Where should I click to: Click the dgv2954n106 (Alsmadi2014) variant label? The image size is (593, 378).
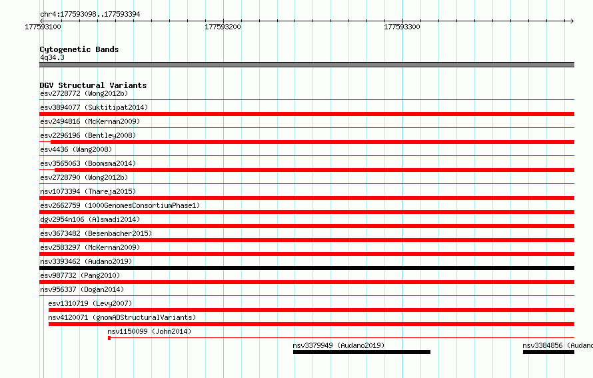(x=90, y=219)
